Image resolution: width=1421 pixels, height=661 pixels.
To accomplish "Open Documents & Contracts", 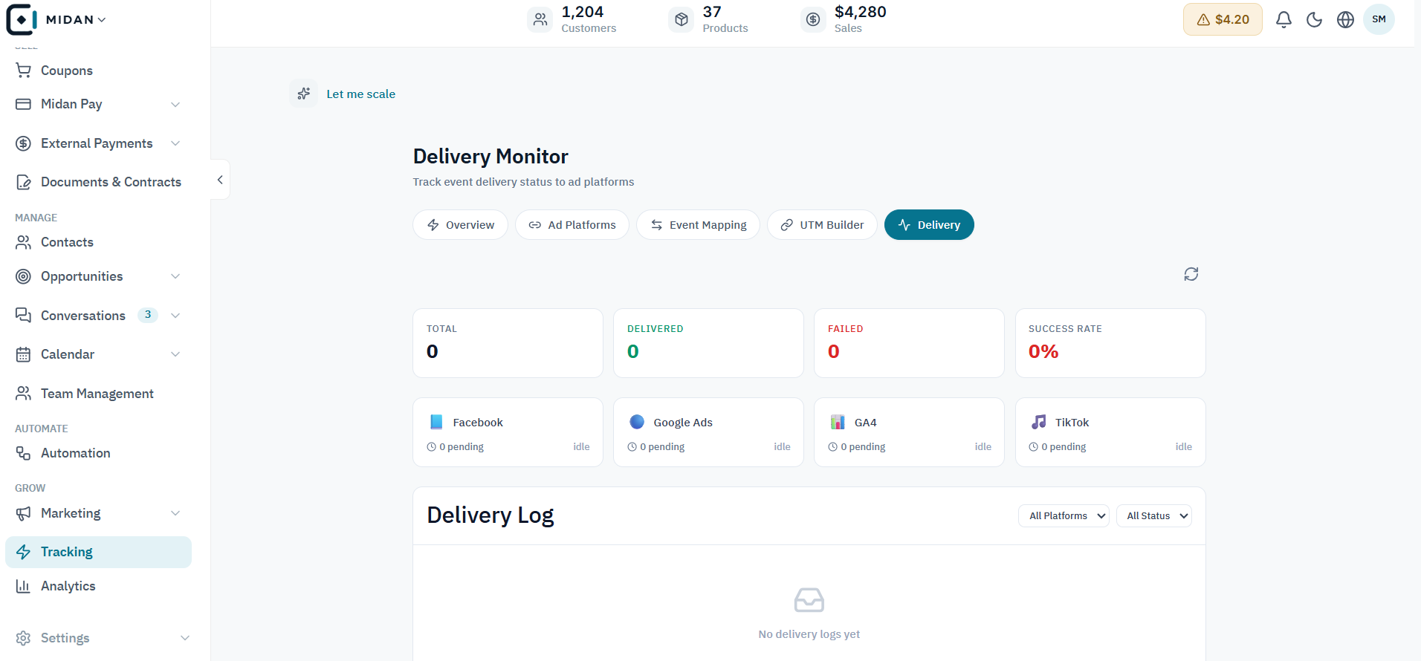I will pos(98,182).
